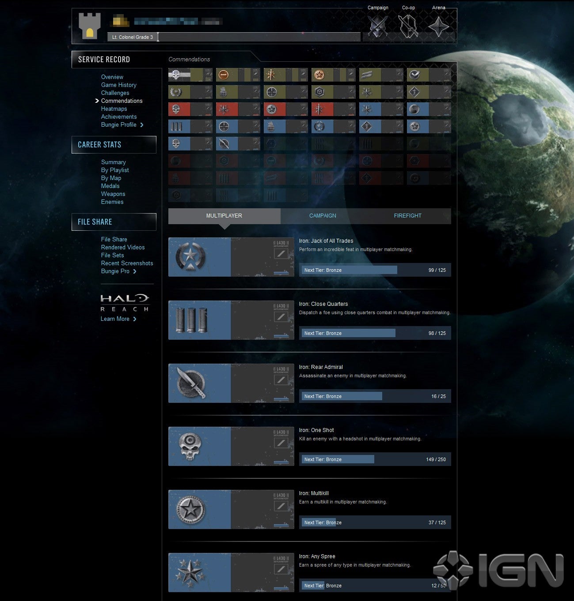Open the Summary link under Career Stats

click(x=114, y=162)
